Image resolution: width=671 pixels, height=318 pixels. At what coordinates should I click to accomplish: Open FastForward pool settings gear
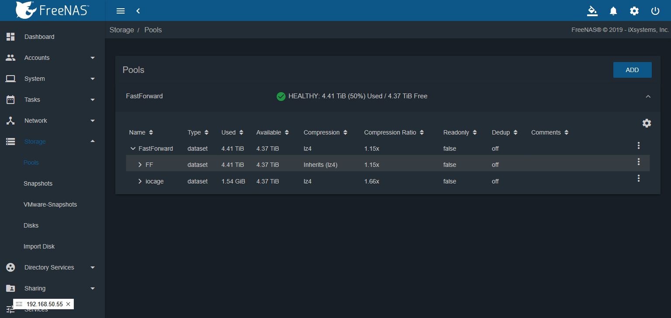click(x=647, y=123)
